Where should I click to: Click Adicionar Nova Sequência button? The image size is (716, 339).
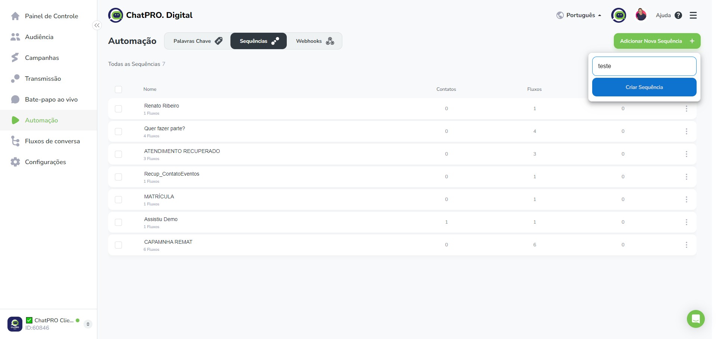[657, 41]
